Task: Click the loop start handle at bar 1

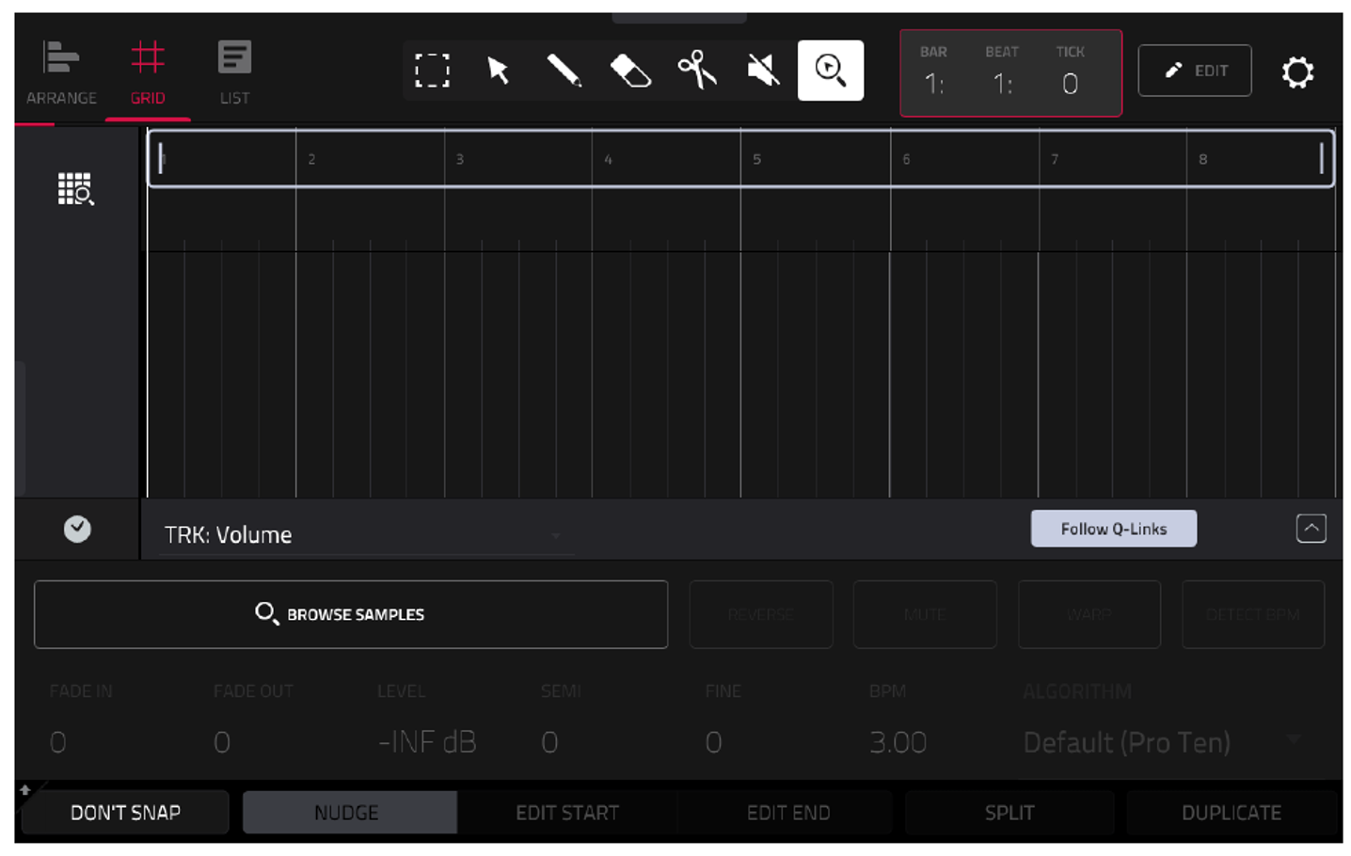Action: coord(161,158)
